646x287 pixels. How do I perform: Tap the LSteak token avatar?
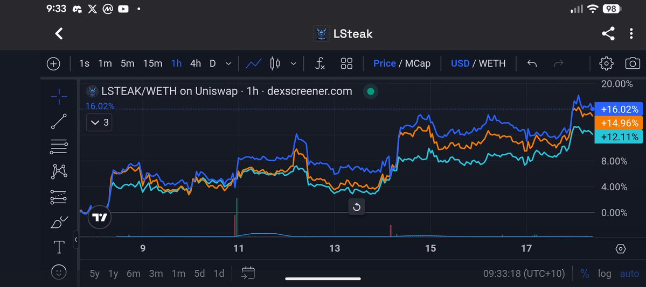coord(321,34)
